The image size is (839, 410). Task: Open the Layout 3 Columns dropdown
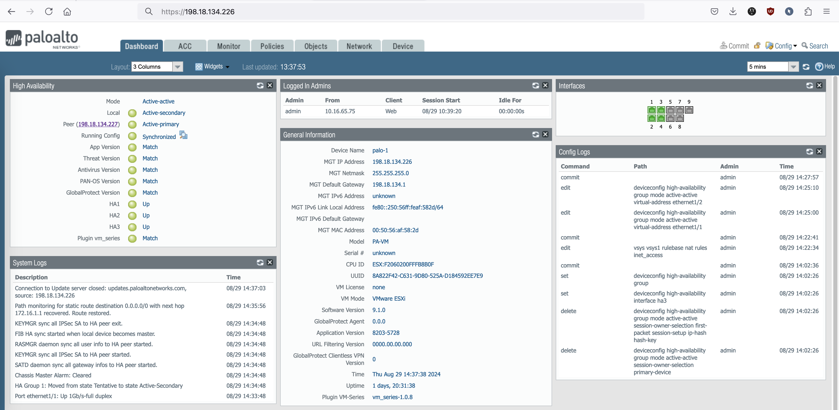point(177,67)
